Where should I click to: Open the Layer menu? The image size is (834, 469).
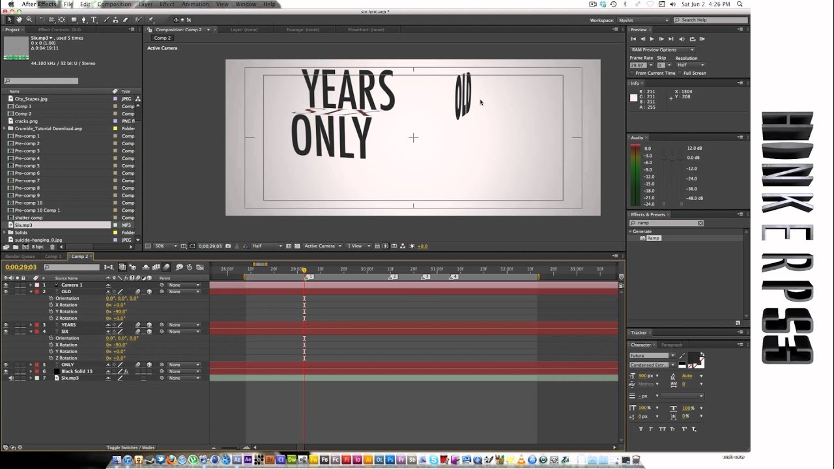tap(145, 4)
